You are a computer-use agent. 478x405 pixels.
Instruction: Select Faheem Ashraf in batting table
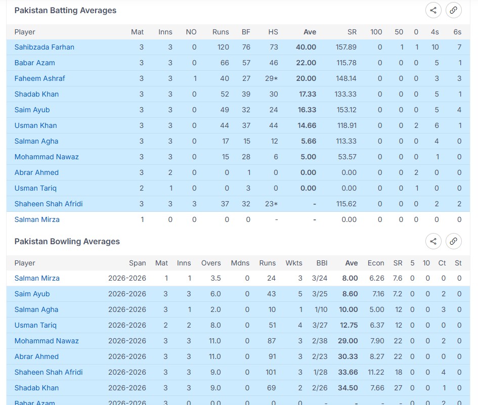pyautogui.click(x=39, y=78)
